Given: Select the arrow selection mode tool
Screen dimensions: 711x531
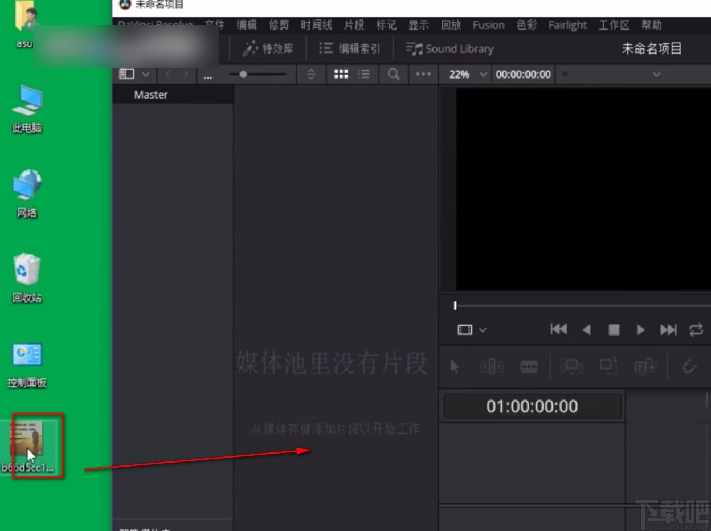Looking at the screenshot, I should coord(454,366).
